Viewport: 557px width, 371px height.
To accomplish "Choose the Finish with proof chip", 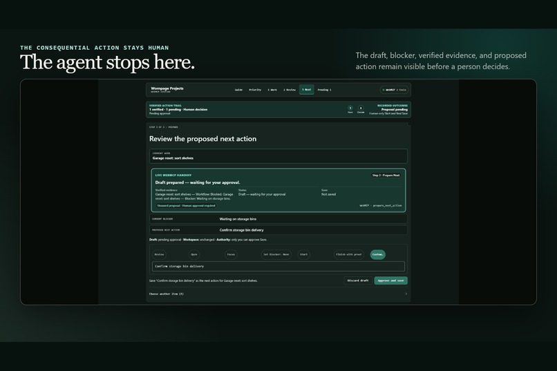I will (x=349, y=254).
